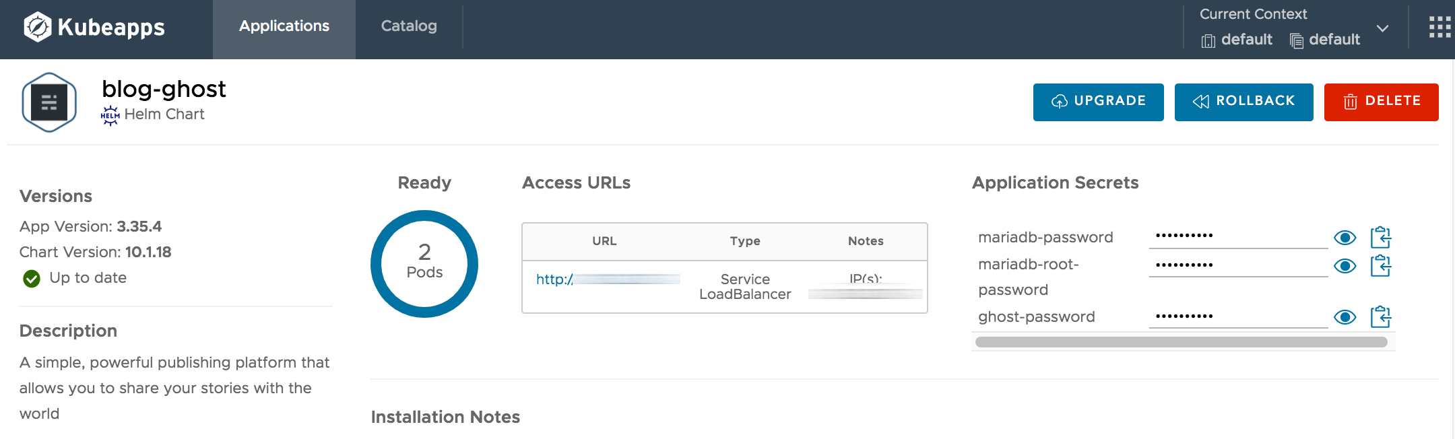Expand the Current Context dropdown chevron
The height and width of the screenshot is (439, 1455).
(x=1382, y=29)
